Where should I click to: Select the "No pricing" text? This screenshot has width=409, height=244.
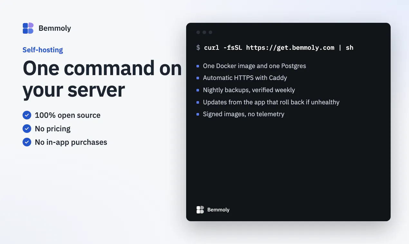[52, 129]
